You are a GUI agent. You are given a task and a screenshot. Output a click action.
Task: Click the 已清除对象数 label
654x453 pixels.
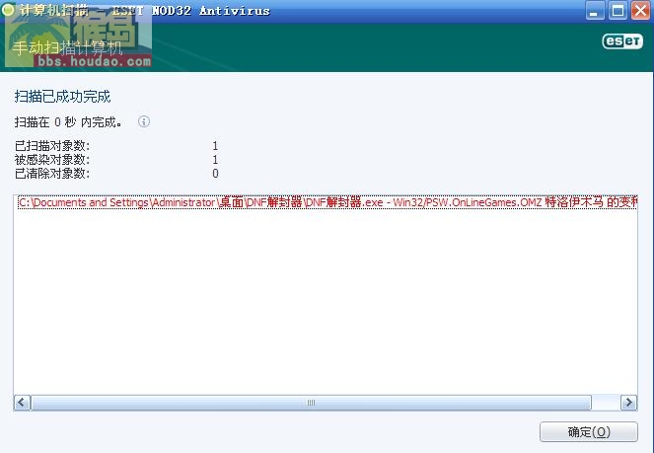coord(52,173)
